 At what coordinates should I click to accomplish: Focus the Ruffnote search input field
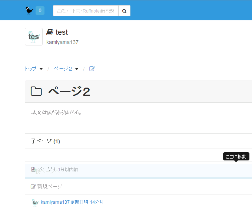click(86, 11)
